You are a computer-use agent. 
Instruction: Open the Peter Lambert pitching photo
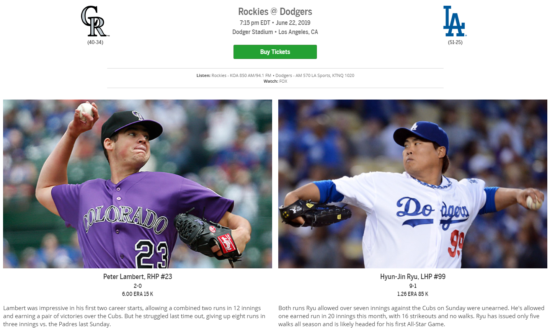(137, 184)
